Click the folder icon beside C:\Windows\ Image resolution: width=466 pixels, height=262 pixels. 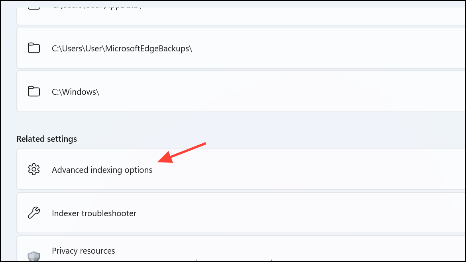(x=34, y=91)
